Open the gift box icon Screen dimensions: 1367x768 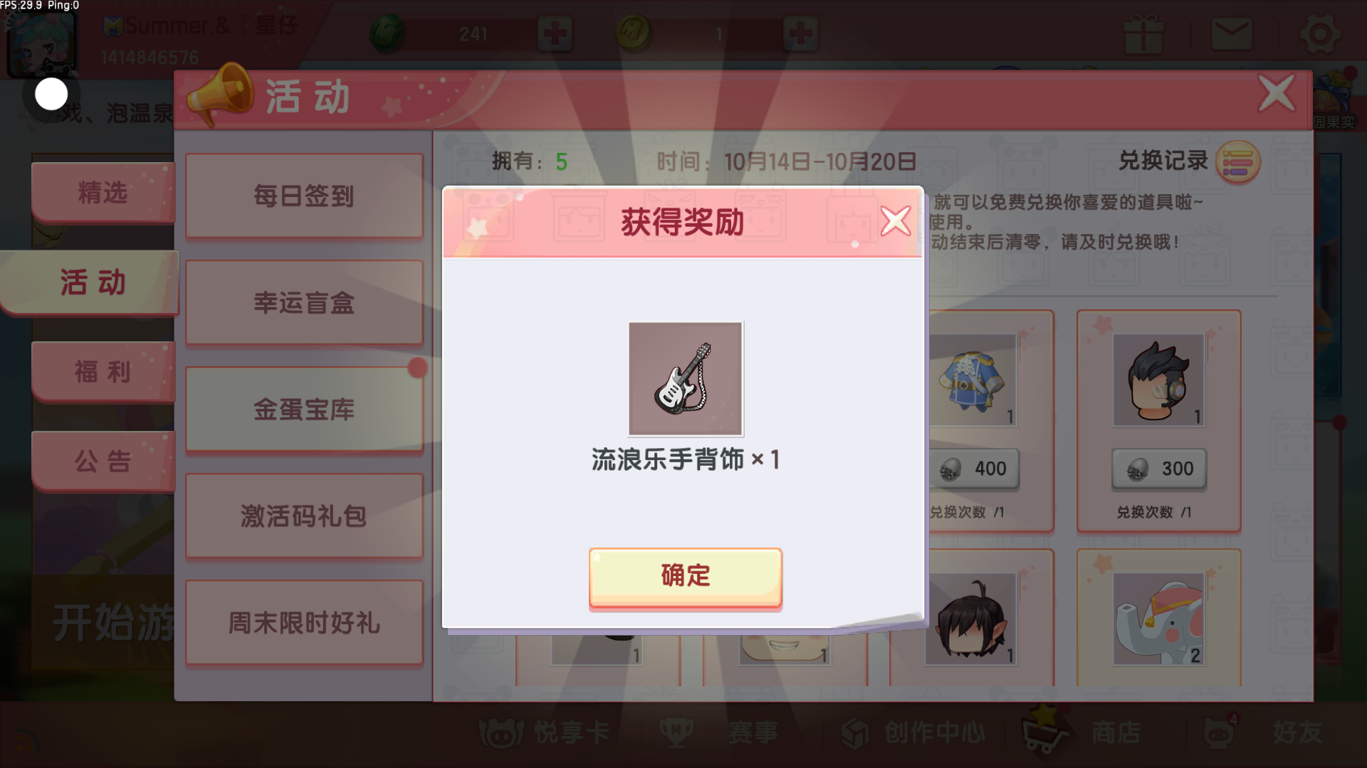pyautogui.click(x=1143, y=34)
